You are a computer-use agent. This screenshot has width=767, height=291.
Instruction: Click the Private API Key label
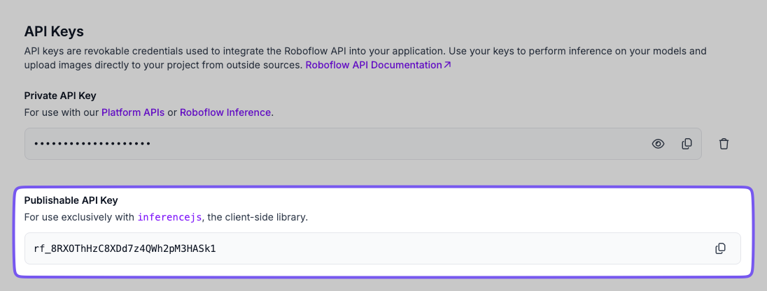[60, 96]
